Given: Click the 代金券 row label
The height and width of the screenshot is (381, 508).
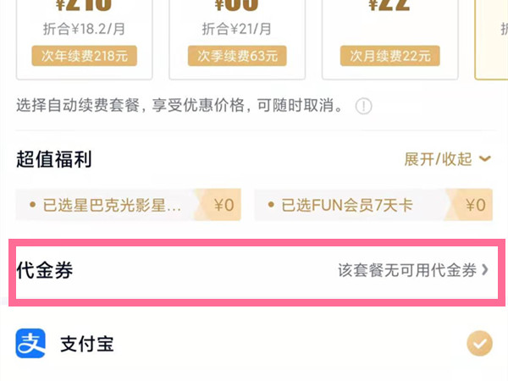Looking at the screenshot, I should [x=44, y=271].
